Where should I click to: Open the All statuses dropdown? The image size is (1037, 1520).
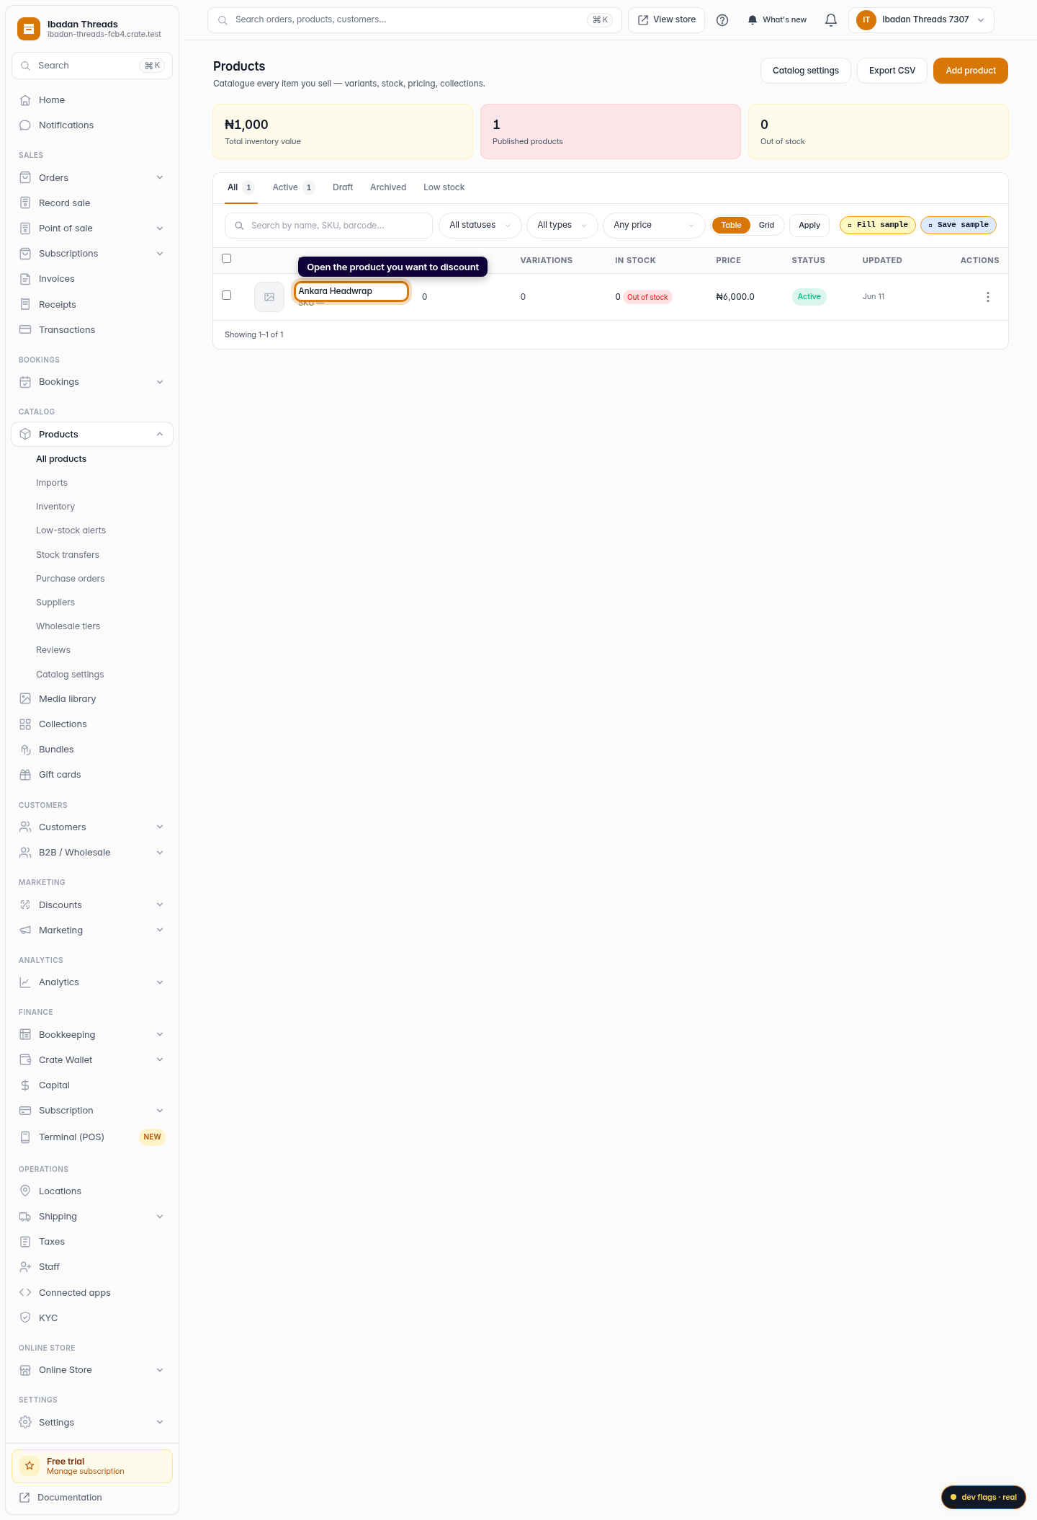[x=480, y=226]
